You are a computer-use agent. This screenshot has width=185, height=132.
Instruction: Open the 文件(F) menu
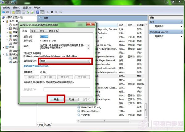coord(6,8)
